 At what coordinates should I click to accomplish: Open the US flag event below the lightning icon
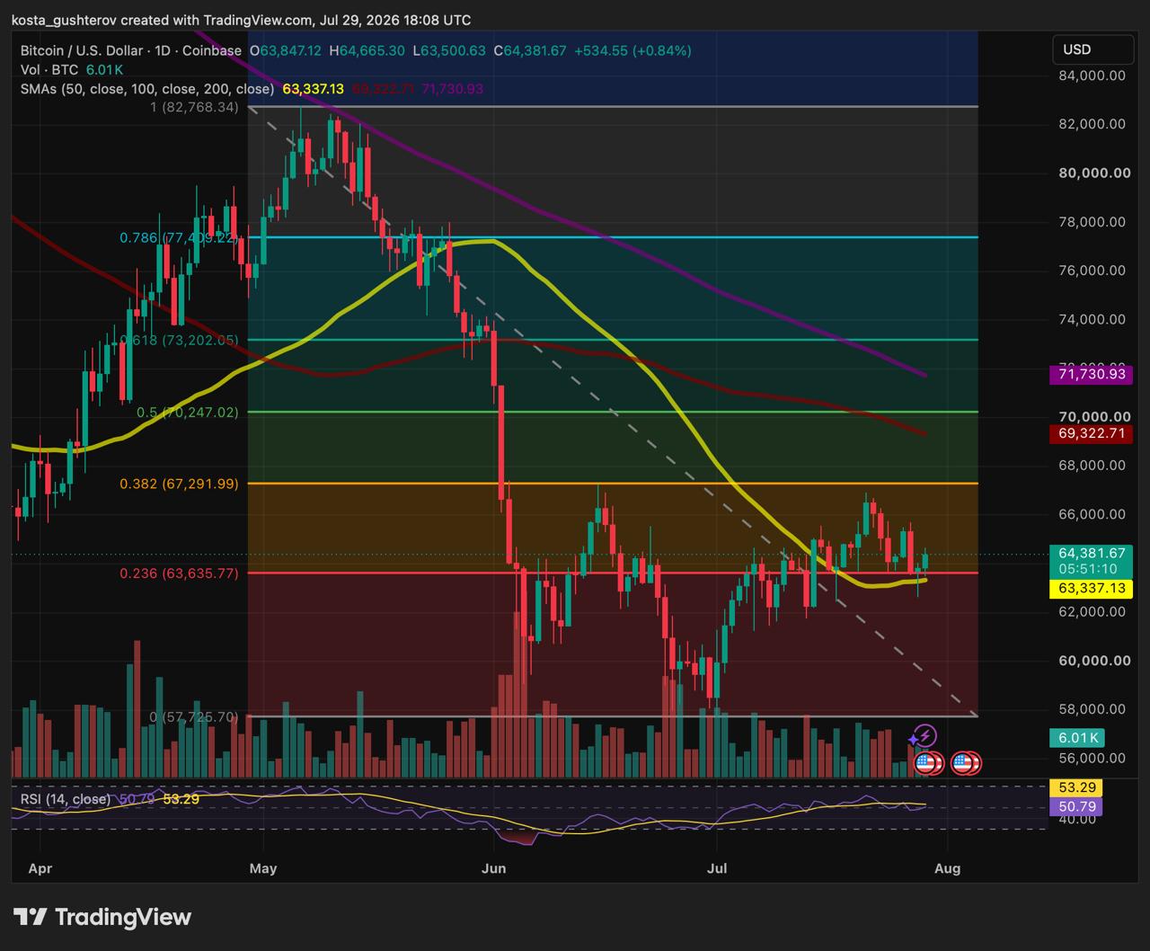point(927,764)
